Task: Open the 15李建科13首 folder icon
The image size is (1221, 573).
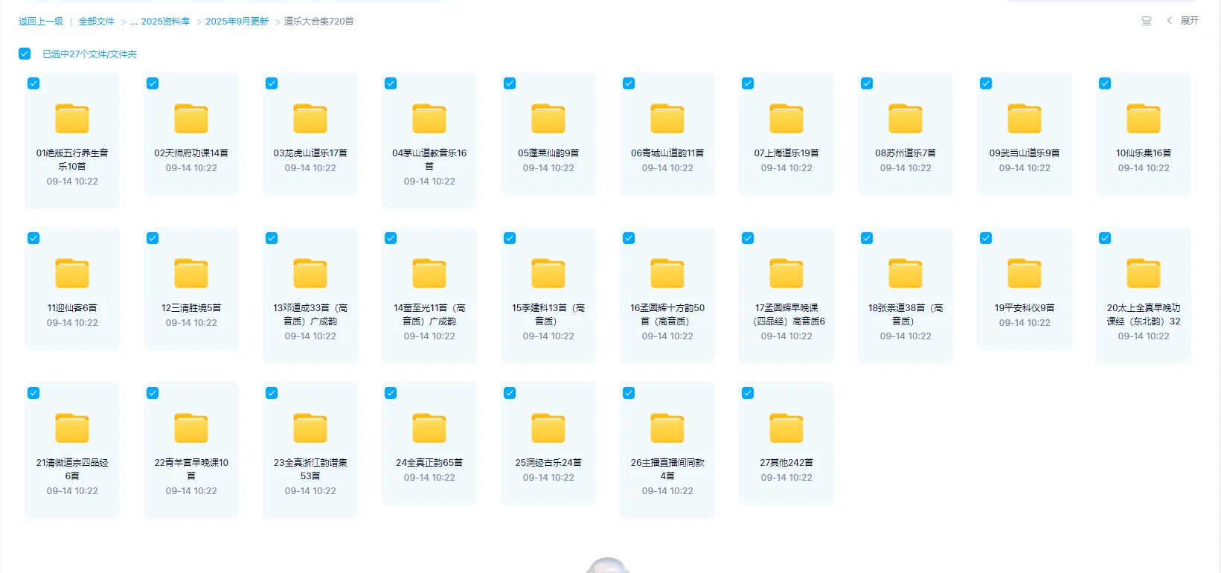Action: click(x=548, y=274)
